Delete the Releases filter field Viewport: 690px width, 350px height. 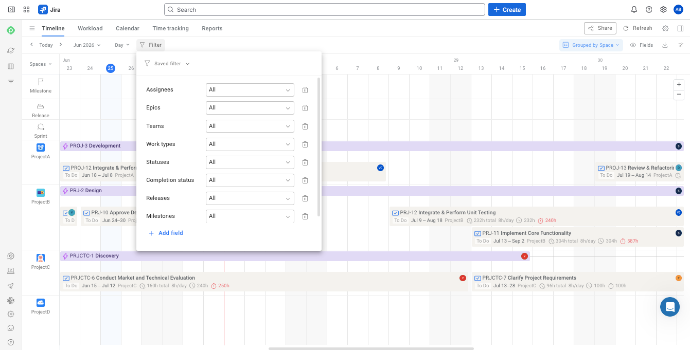(305, 198)
